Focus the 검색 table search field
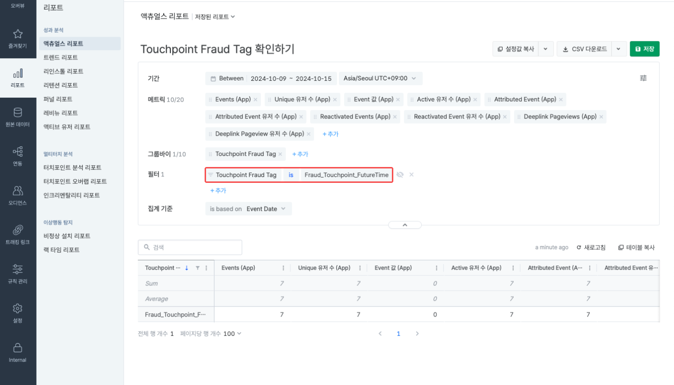The height and width of the screenshot is (385, 674). click(190, 247)
